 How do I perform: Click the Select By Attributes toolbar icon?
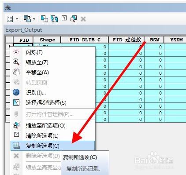[45, 19]
